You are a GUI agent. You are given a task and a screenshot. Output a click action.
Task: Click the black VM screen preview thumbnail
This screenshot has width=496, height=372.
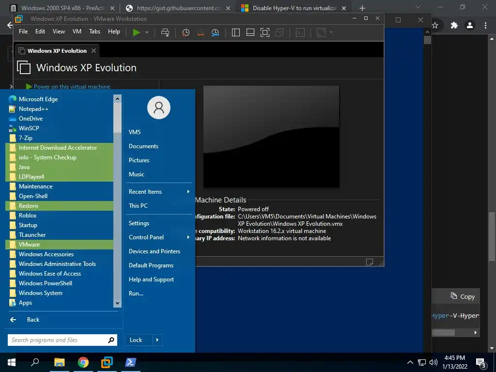pyautogui.click(x=271, y=137)
